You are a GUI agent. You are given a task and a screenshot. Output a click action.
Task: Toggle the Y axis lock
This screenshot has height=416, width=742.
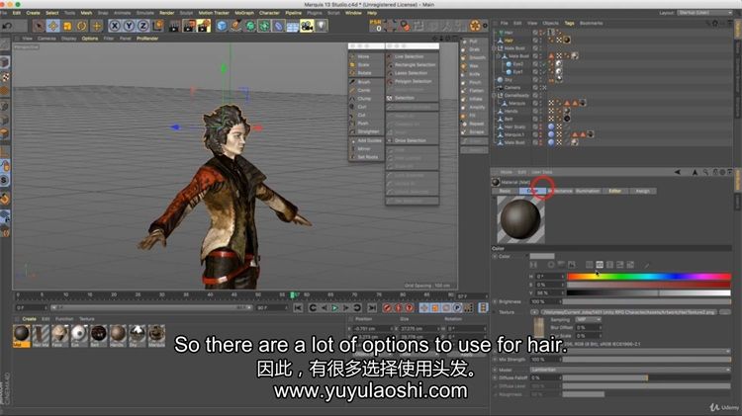coord(129,26)
